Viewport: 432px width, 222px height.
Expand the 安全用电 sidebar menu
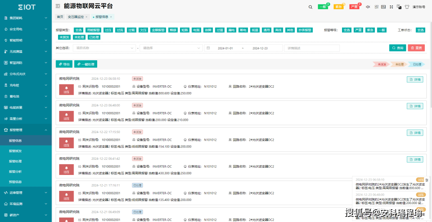tap(26, 29)
